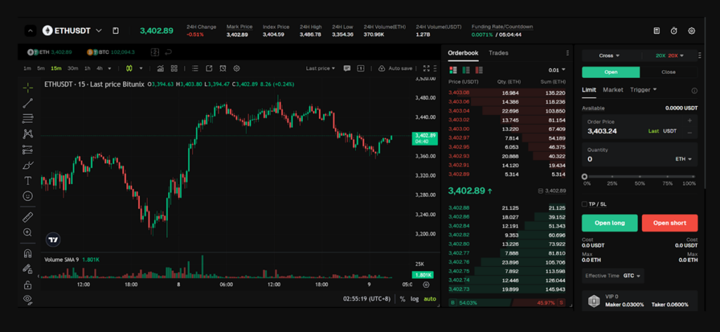
Task: Select the 1h timeframe
Action: click(87, 68)
